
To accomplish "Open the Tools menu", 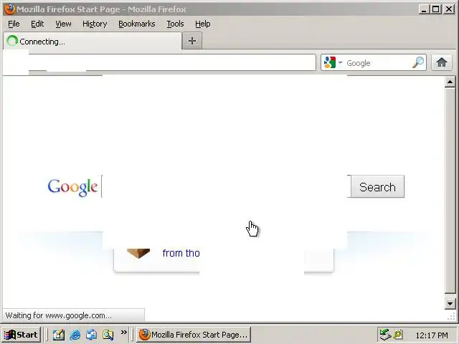I will [x=175, y=24].
